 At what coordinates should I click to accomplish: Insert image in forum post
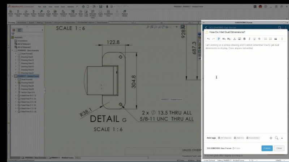point(240,39)
